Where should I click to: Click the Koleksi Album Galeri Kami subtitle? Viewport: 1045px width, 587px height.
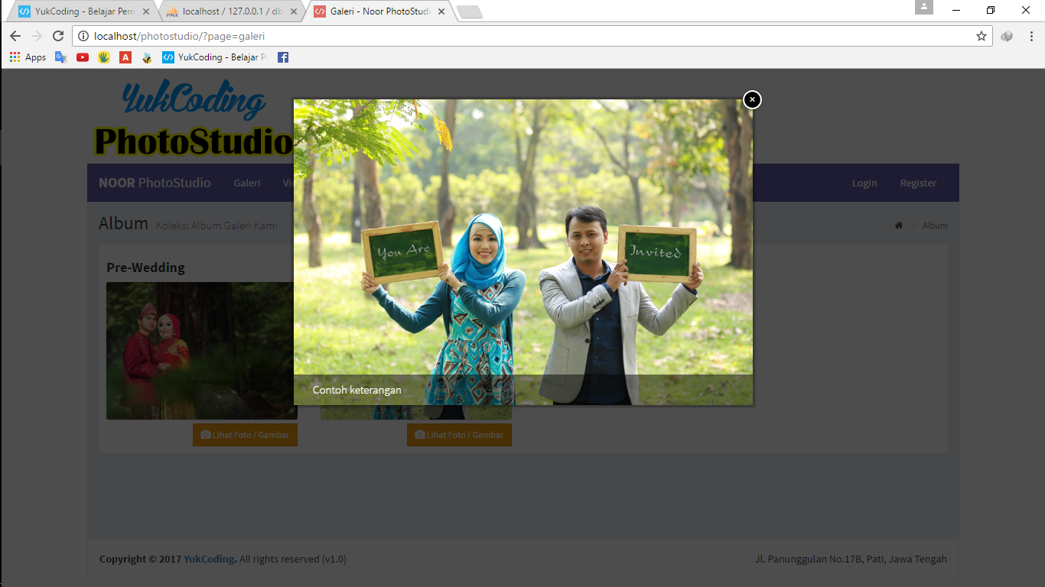click(x=216, y=225)
